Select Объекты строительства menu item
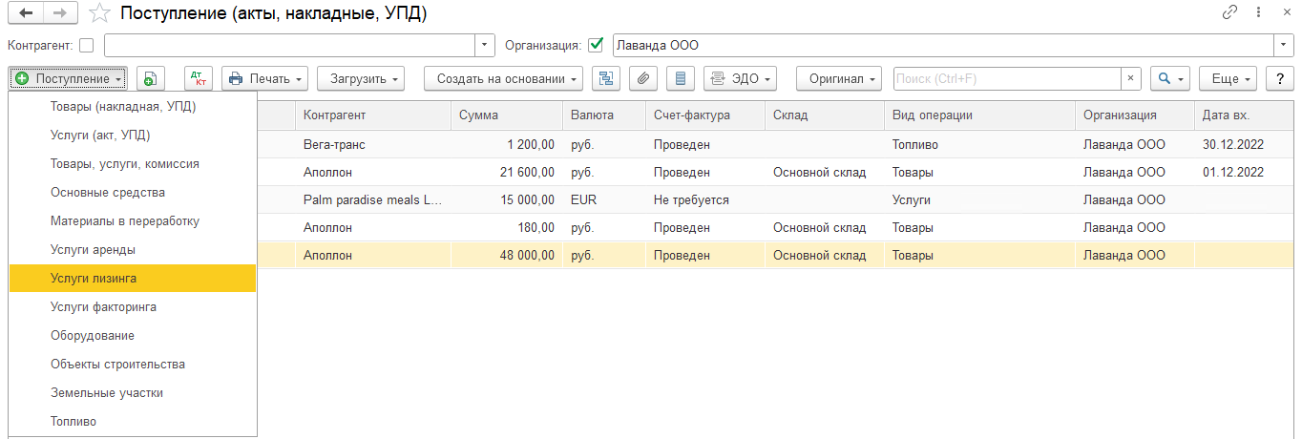 [133, 365]
